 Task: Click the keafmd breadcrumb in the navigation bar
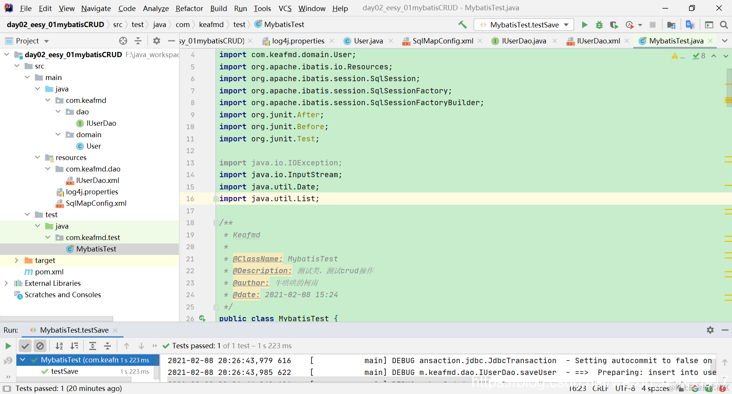(x=211, y=25)
